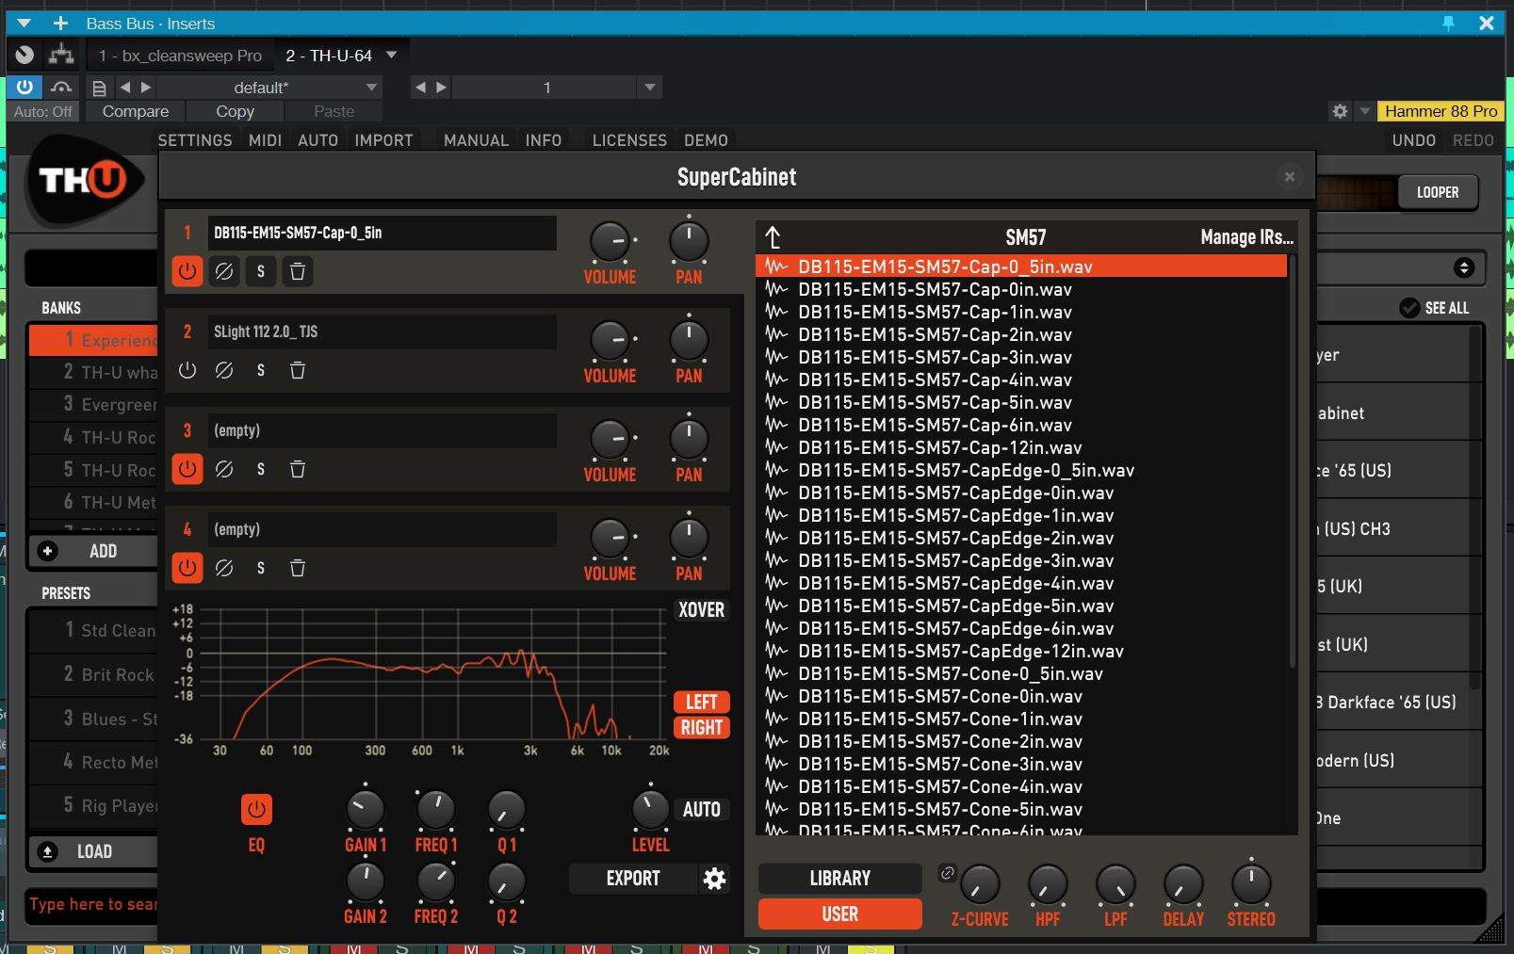The image size is (1514, 954).
Task: Click the GAIN 1 EQ knob
Action: point(365,810)
